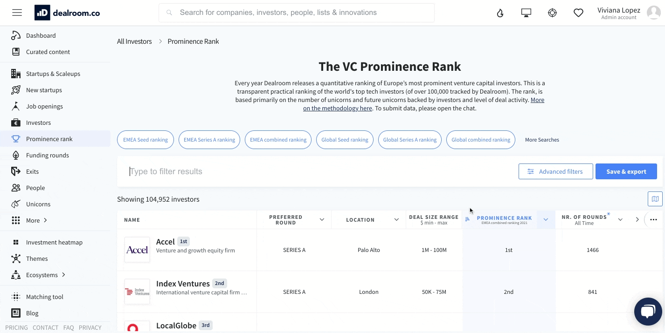Open the chat support bubble
Viewport: 665px width, 333px height.
(x=648, y=312)
